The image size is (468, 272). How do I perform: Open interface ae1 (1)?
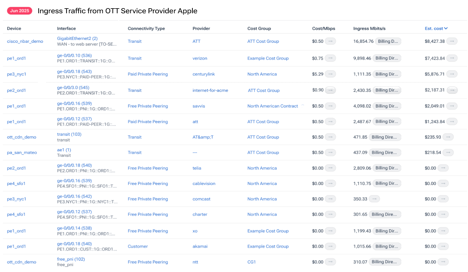coord(64,150)
